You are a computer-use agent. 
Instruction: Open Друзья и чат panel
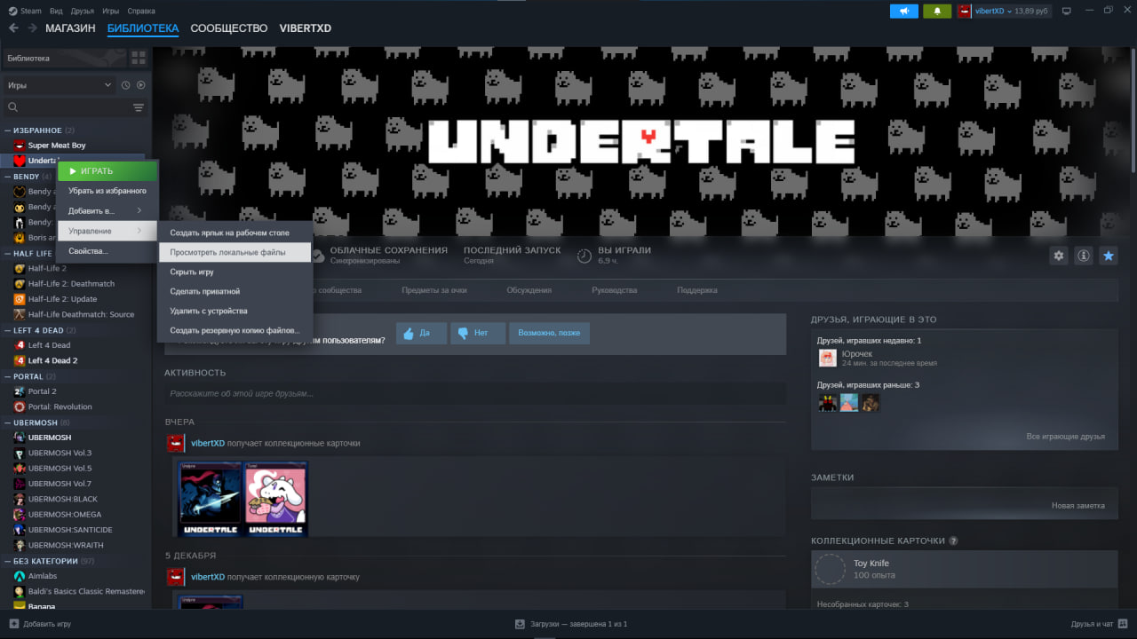point(1098,624)
